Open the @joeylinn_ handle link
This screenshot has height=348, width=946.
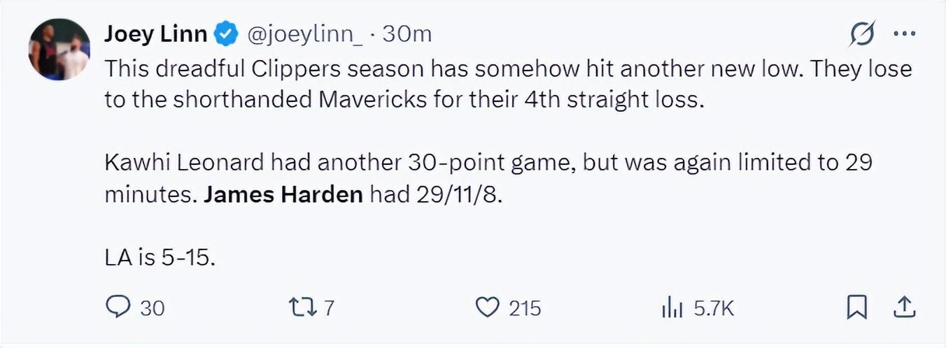306,34
